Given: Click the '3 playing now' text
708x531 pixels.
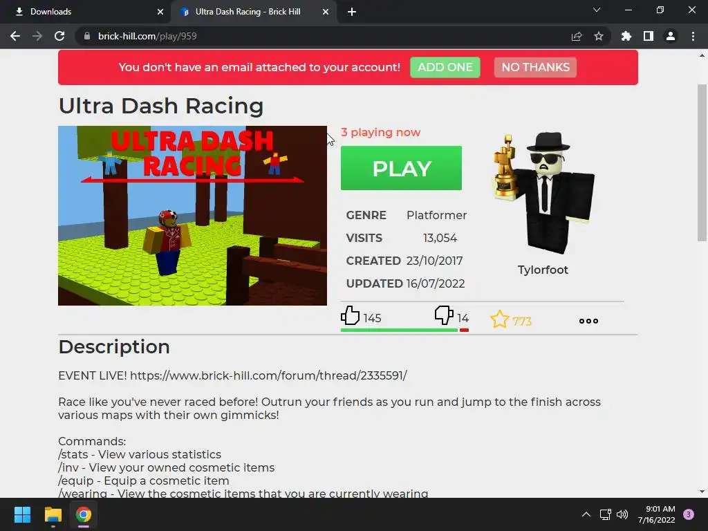Looking at the screenshot, I should tap(381, 132).
